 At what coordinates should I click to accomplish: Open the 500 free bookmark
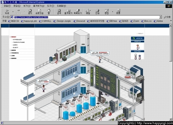point(112,21)
